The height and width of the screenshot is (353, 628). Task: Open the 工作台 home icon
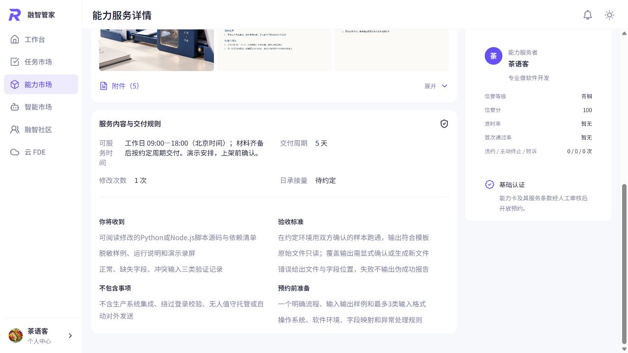[x=15, y=39]
